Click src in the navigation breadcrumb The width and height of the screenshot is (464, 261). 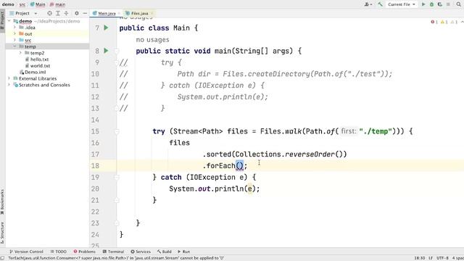pyautogui.click(x=22, y=4)
